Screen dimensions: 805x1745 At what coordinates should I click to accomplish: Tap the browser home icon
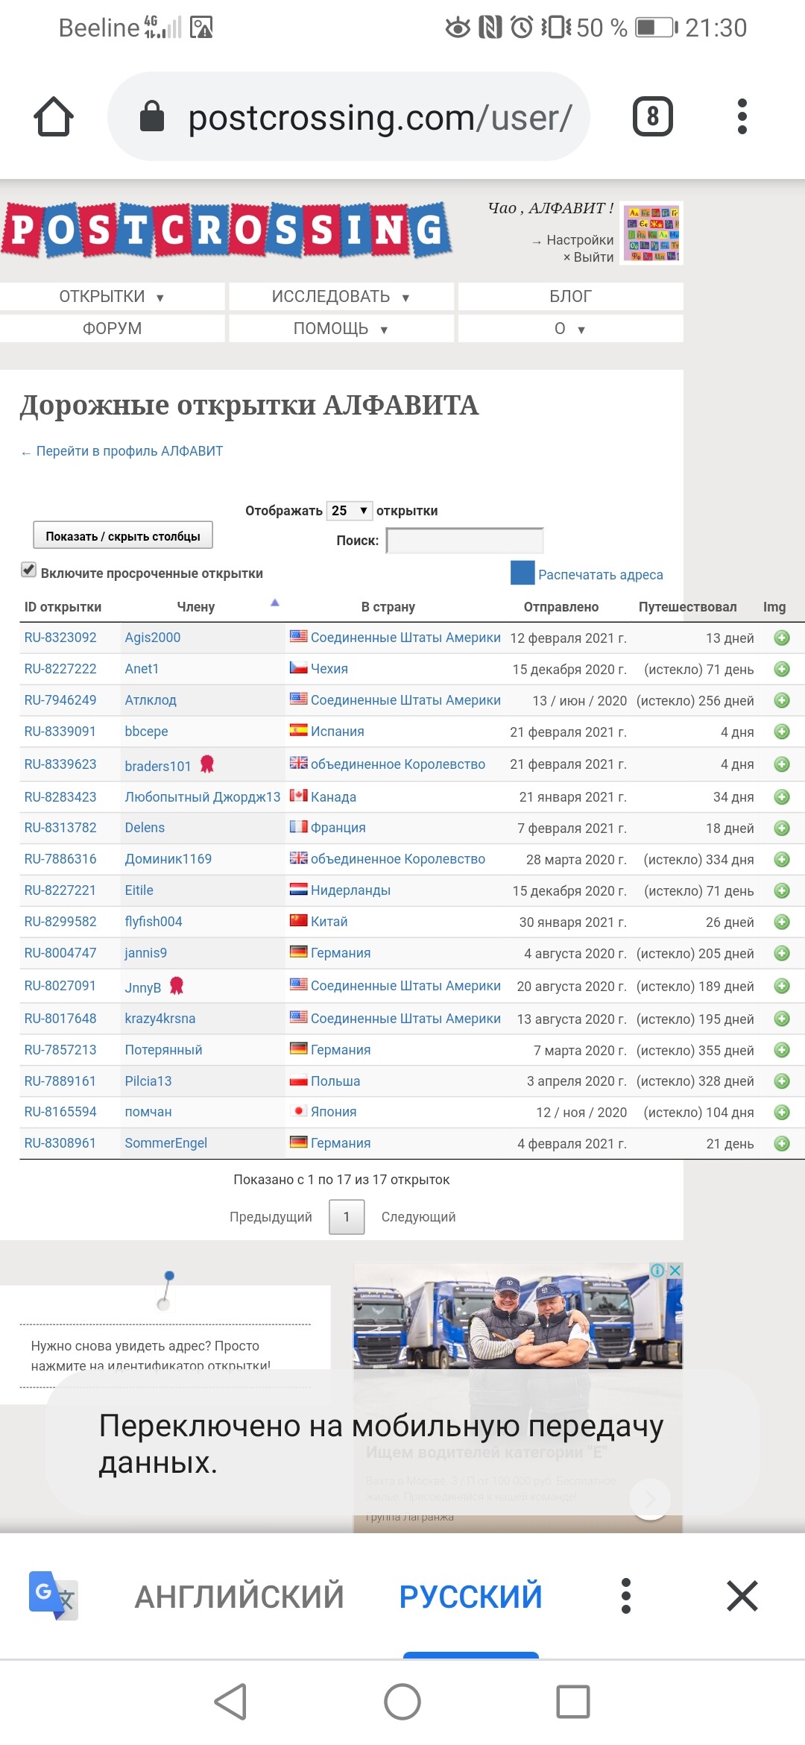coord(54,117)
